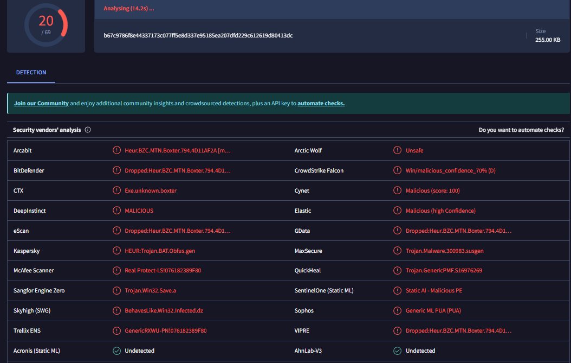571x363 pixels.
Task: Click the 255.00 KB size value
Action: (548, 40)
